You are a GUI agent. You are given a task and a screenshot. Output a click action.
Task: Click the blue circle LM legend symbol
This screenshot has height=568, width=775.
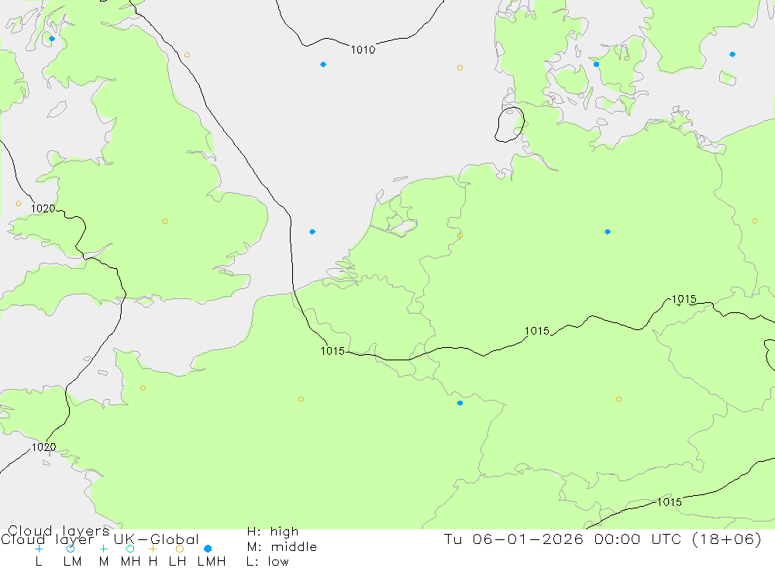point(71,549)
